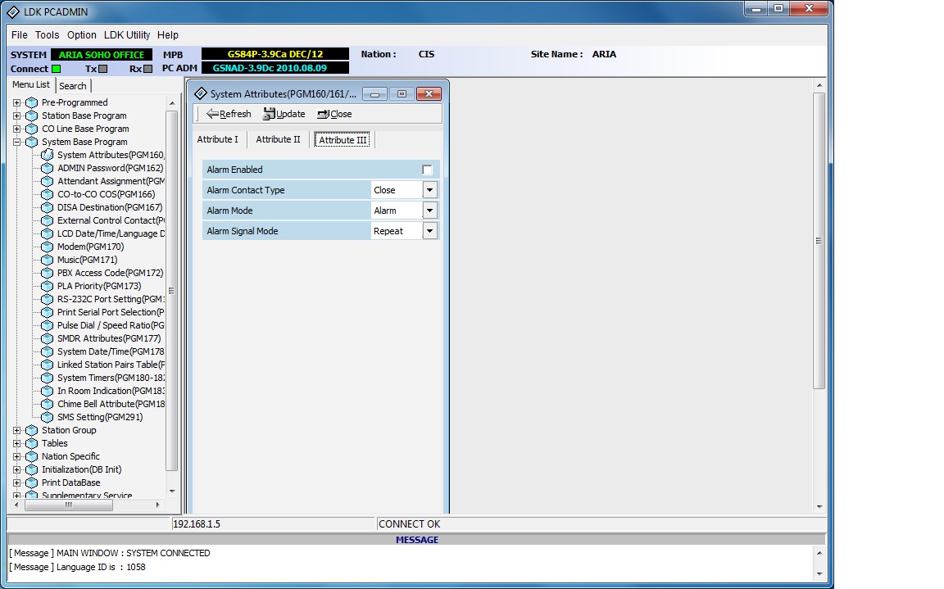Click the Station Group folder icon
Viewport: 944px width, 589px height.
31,430
